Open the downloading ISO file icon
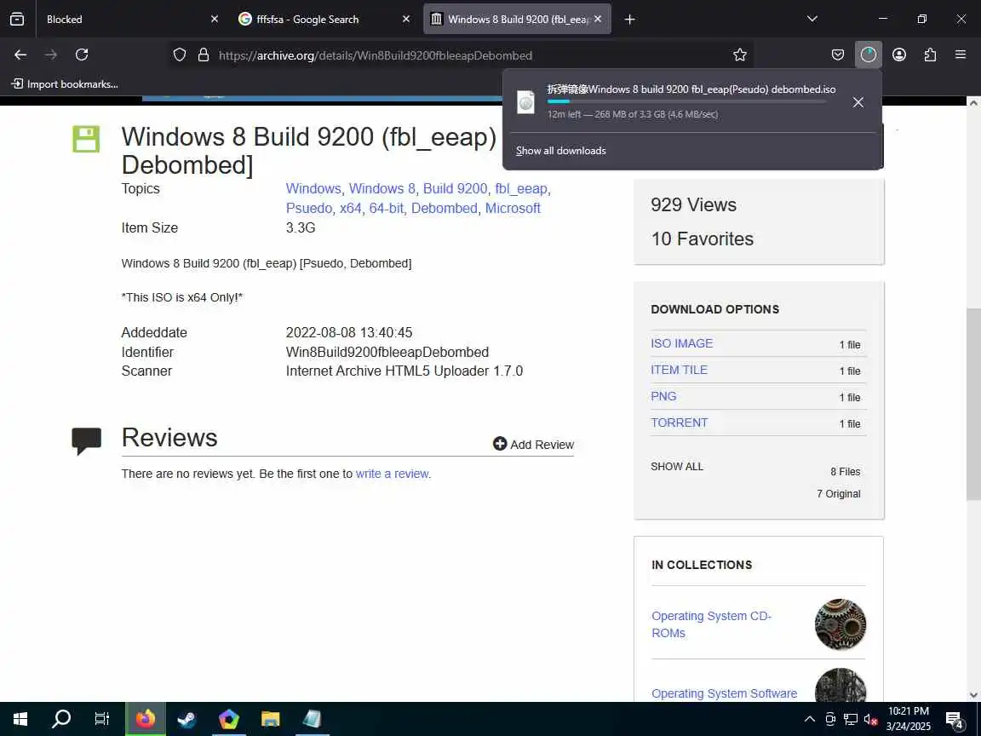The width and height of the screenshot is (981, 736). point(526,102)
